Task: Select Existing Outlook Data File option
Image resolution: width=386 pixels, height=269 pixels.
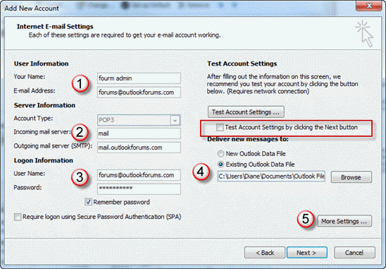Action: point(220,164)
